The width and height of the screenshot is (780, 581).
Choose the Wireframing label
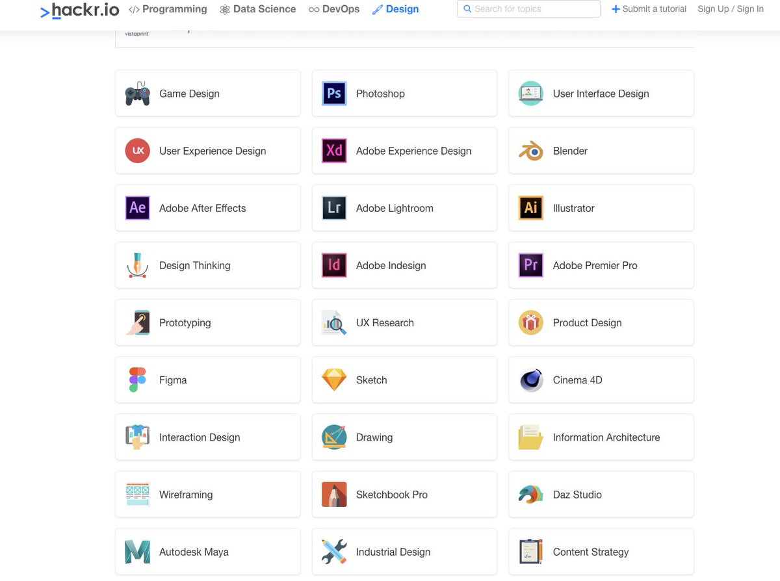coord(185,495)
